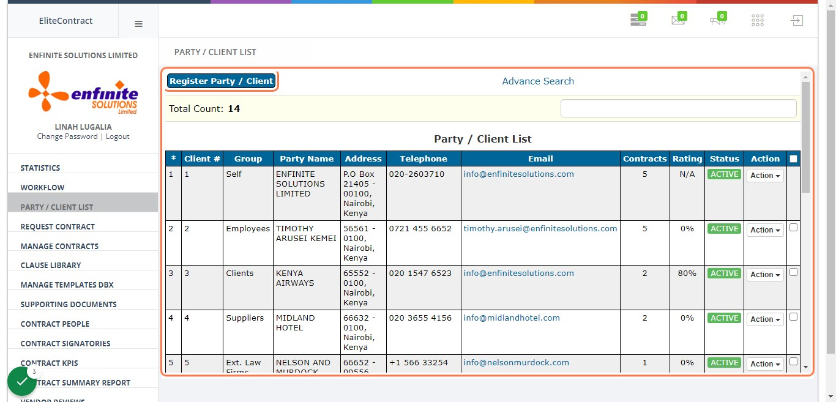The image size is (836, 402).
Task: Open email info@enfinitesolutions.com for Kenya Airways
Action: click(x=518, y=273)
